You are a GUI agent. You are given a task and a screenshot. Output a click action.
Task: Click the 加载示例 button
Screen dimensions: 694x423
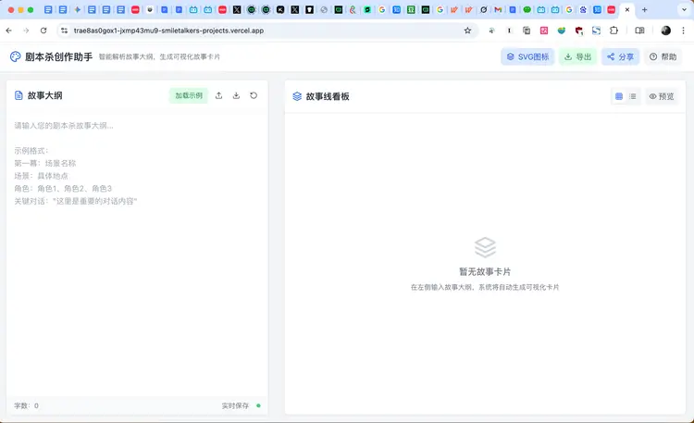[189, 95]
